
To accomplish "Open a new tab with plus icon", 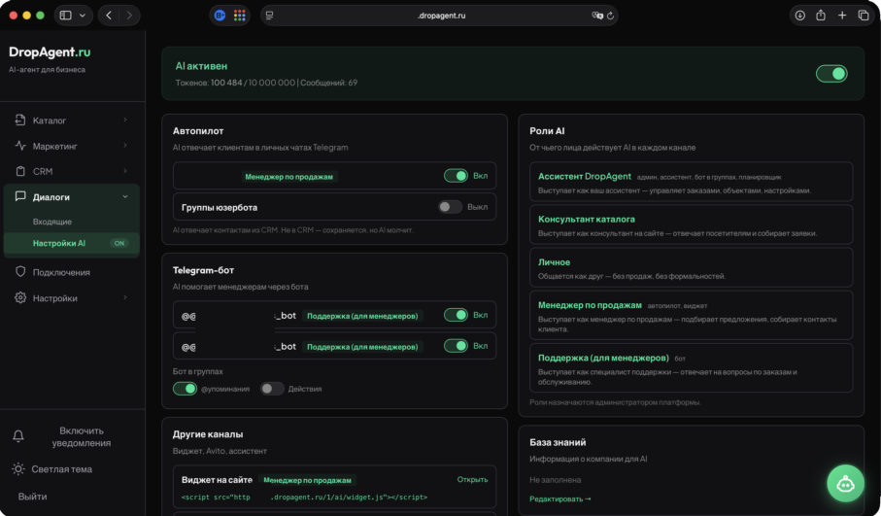I will [x=842, y=16].
